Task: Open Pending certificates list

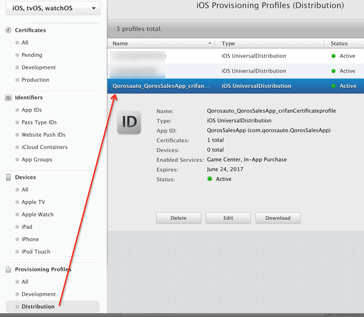Action: click(32, 55)
